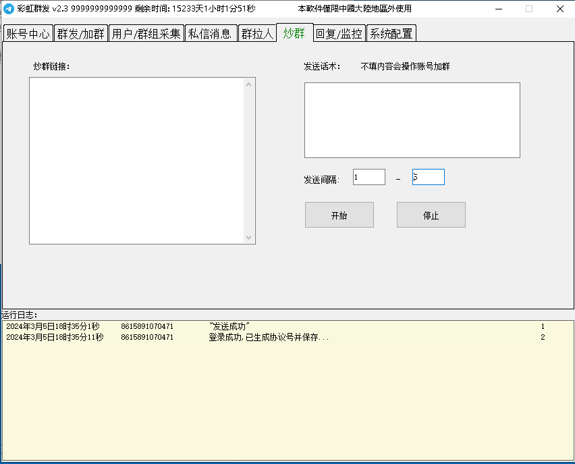Click the minimum 发送间隔 field containing 1
This screenshot has height=464, width=575.
368,177
